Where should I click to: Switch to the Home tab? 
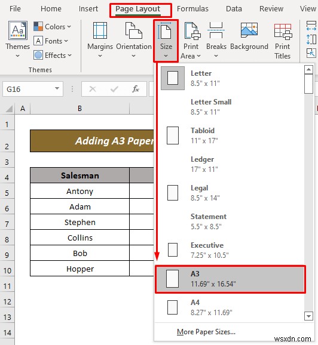click(x=51, y=9)
